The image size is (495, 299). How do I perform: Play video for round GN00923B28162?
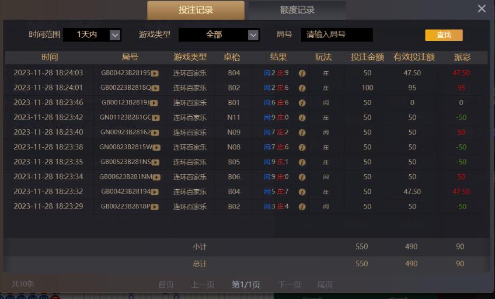(155, 133)
